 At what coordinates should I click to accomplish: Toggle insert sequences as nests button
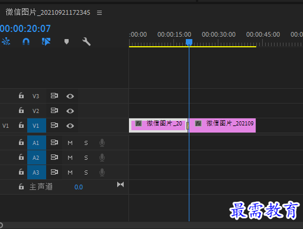[6, 41]
